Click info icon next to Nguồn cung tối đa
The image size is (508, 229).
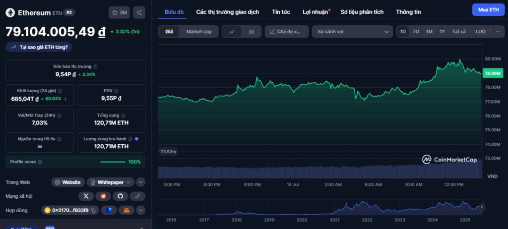[60, 139]
